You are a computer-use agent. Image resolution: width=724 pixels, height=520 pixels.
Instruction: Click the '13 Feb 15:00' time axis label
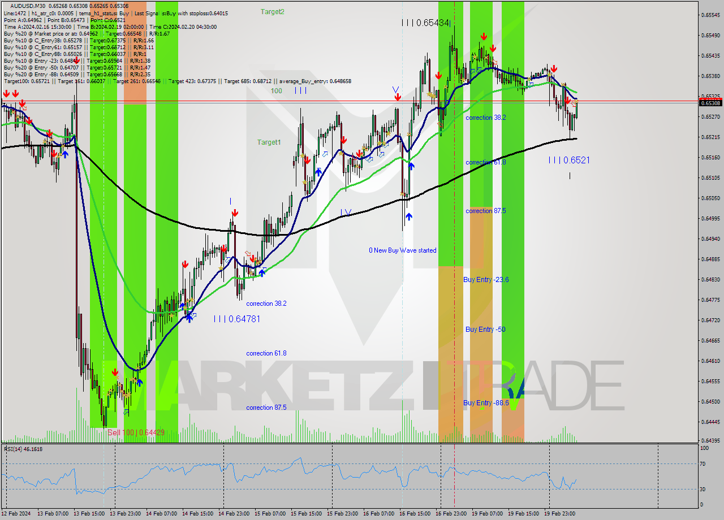(88, 514)
